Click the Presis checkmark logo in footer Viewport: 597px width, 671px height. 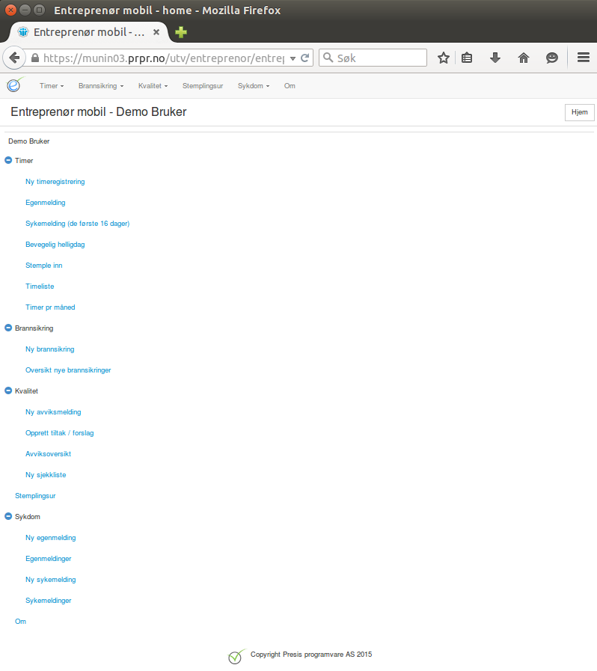click(236, 656)
